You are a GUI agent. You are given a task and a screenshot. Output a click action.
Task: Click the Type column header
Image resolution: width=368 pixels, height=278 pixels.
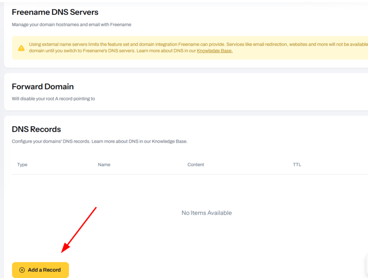click(x=22, y=164)
